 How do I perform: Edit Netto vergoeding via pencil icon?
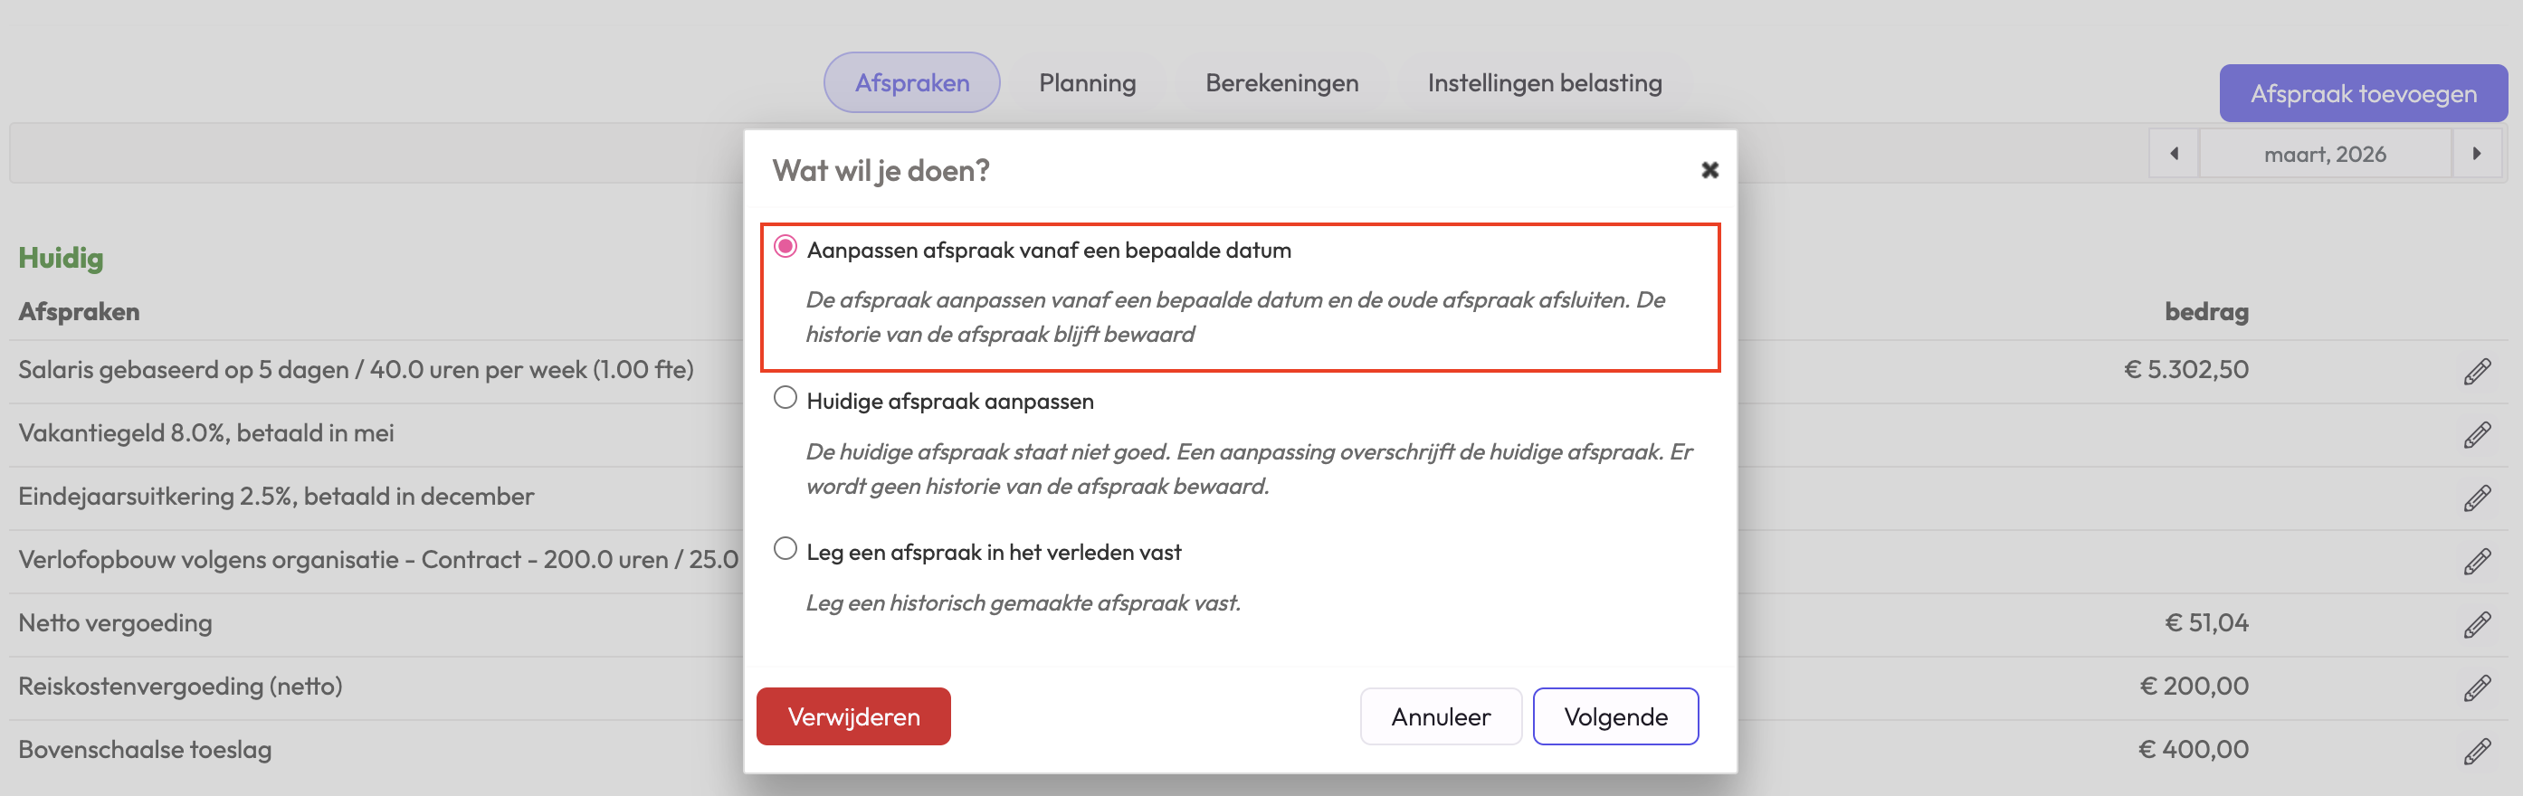[2476, 625]
